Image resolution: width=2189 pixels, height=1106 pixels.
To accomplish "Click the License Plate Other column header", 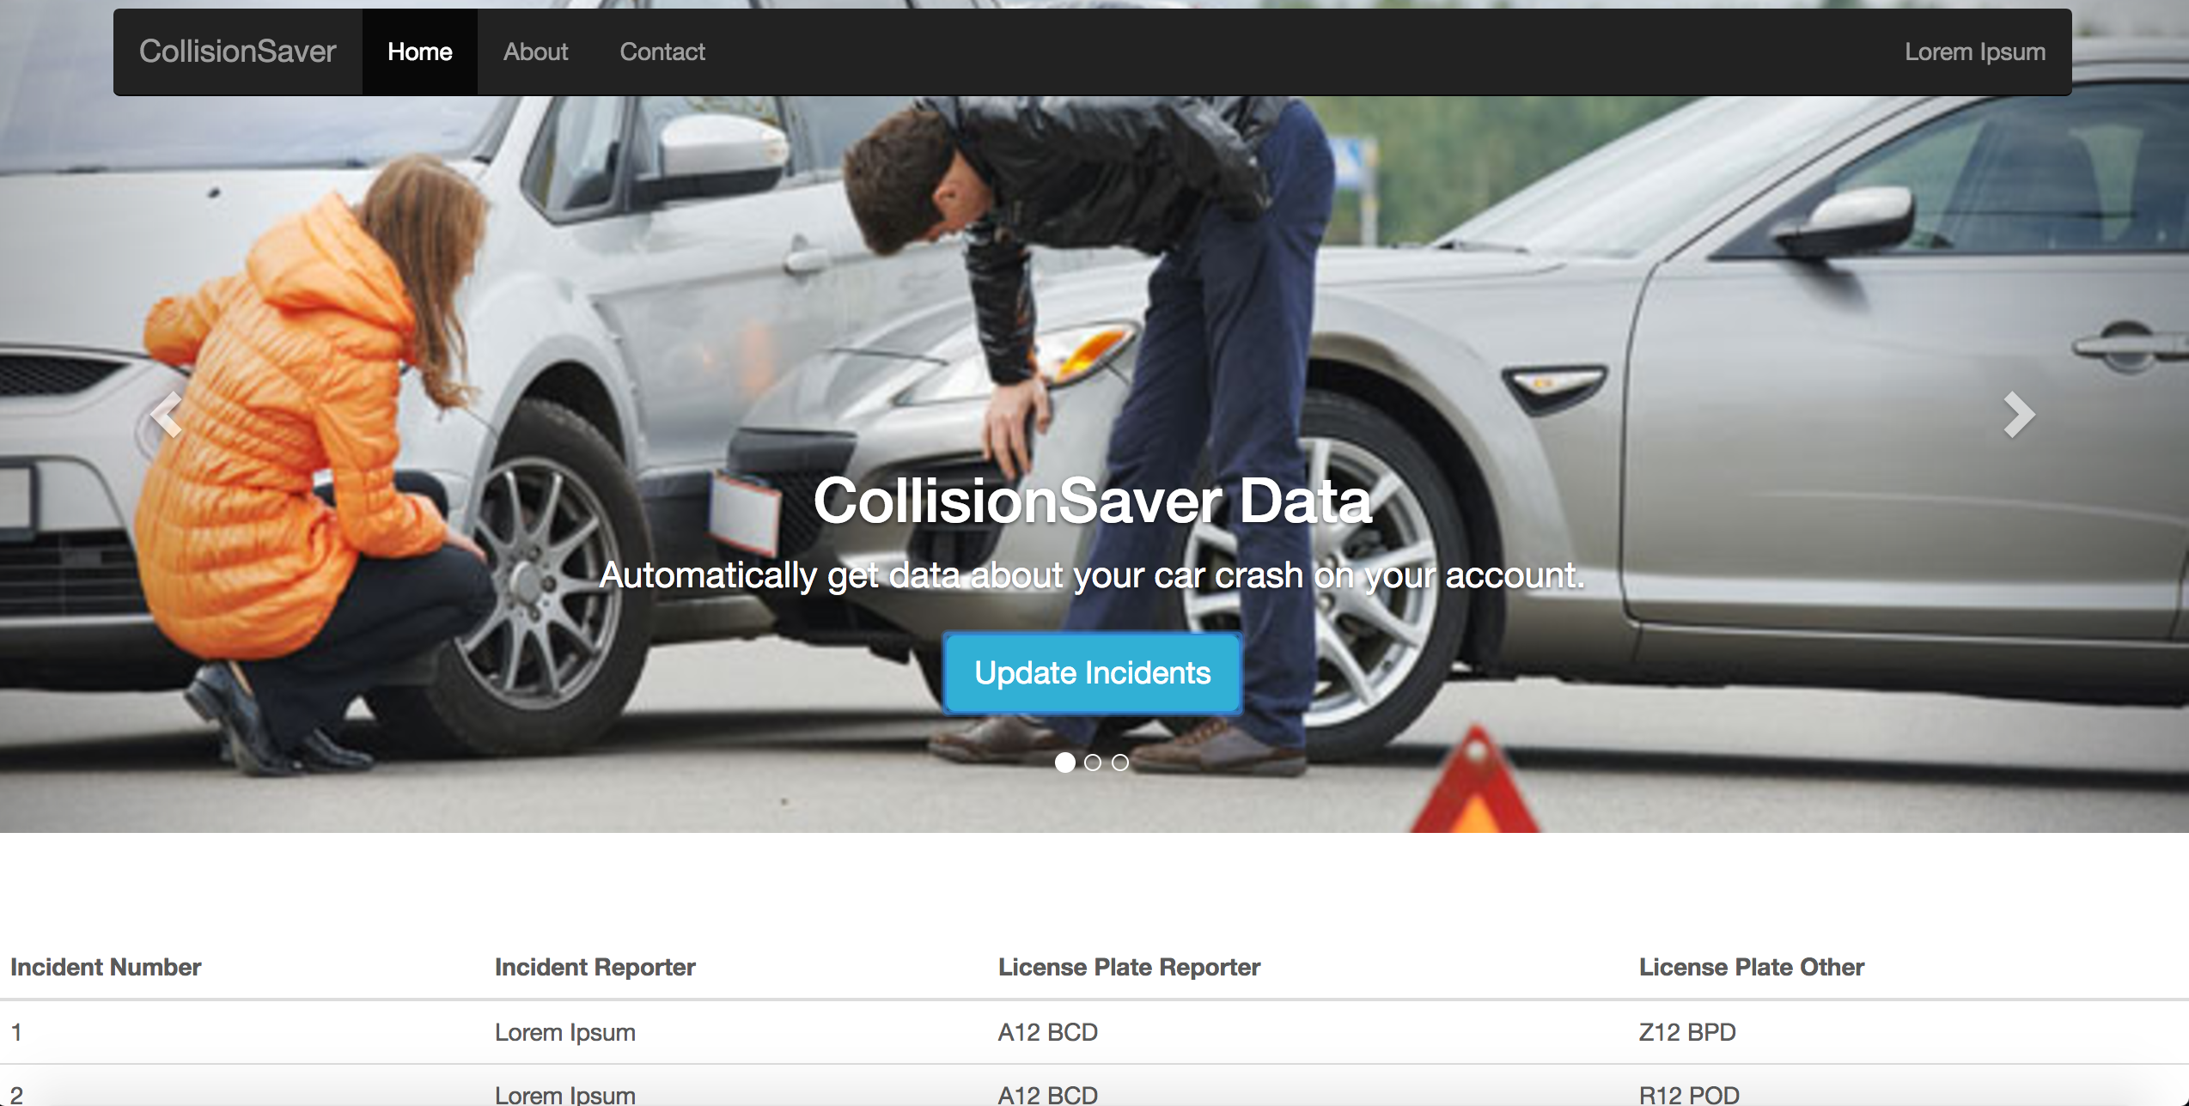I will [x=1751, y=967].
